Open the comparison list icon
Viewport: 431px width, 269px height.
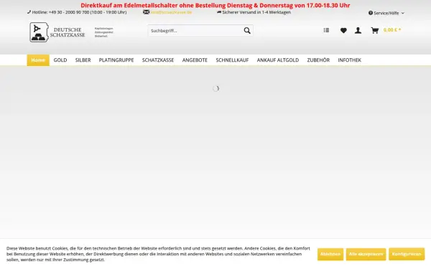click(326, 30)
